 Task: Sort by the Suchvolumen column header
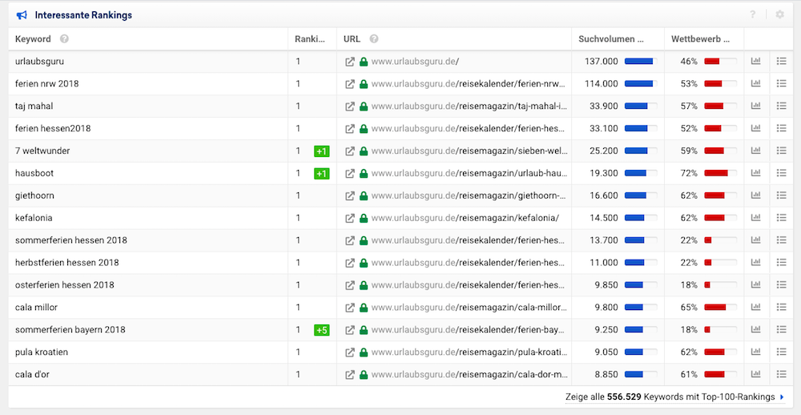pyautogui.click(x=611, y=38)
